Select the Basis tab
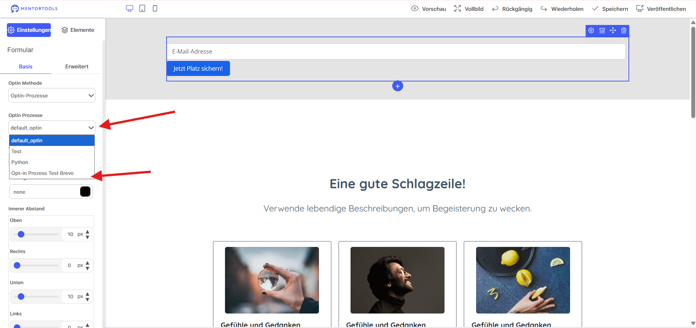Viewport: 696px width, 328px height. (x=26, y=67)
